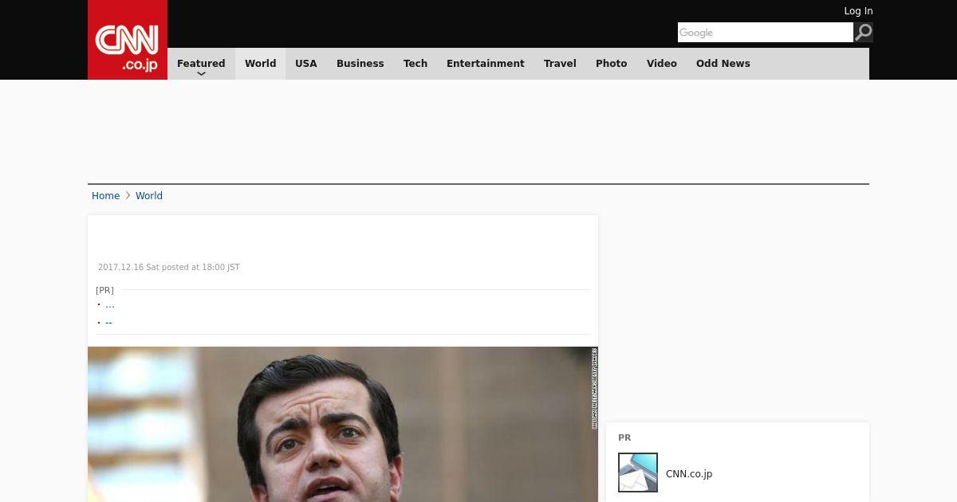Image resolution: width=957 pixels, height=502 pixels.
Task: Click the 'PR' heading in sidebar
Action: [x=624, y=438]
